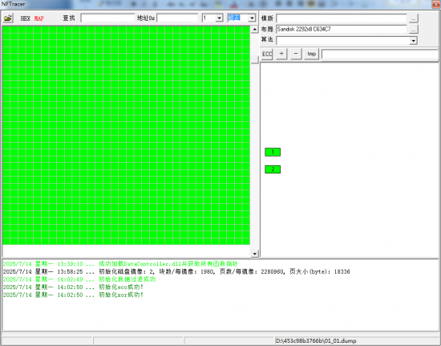Expand the 算法 algorithm dropdown
The width and height of the screenshot is (441, 346).
coord(413,41)
